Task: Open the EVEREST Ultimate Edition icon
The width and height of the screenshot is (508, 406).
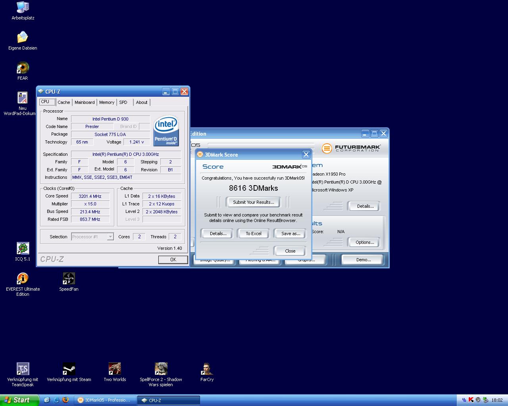Action: (x=23, y=279)
